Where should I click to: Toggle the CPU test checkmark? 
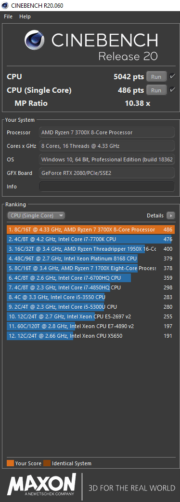click(x=172, y=76)
